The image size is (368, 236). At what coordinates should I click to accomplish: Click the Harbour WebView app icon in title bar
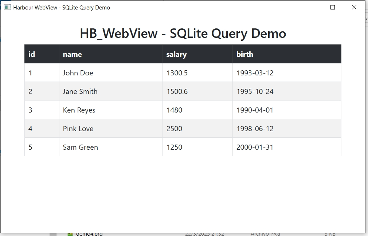coord(7,7)
